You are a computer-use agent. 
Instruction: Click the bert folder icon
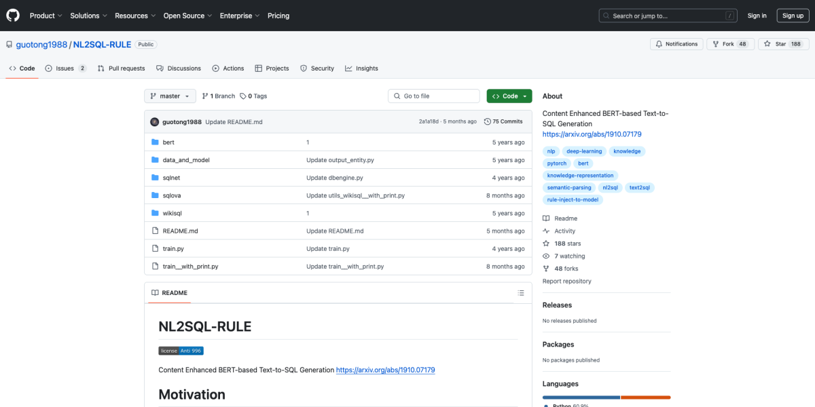155,142
